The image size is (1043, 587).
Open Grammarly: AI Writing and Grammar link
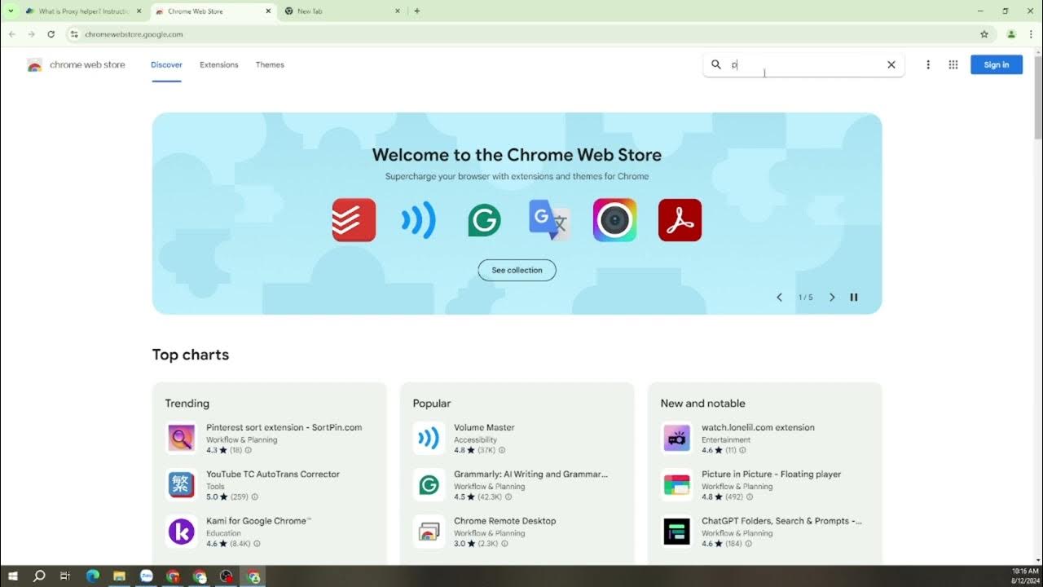coord(531,474)
